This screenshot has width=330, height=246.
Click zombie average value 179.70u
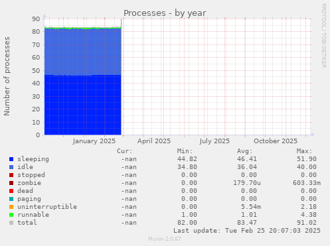point(247,183)
